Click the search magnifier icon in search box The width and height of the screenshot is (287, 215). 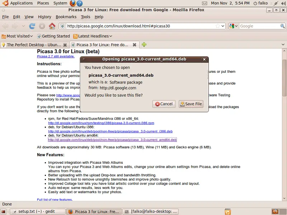point(282,26)
